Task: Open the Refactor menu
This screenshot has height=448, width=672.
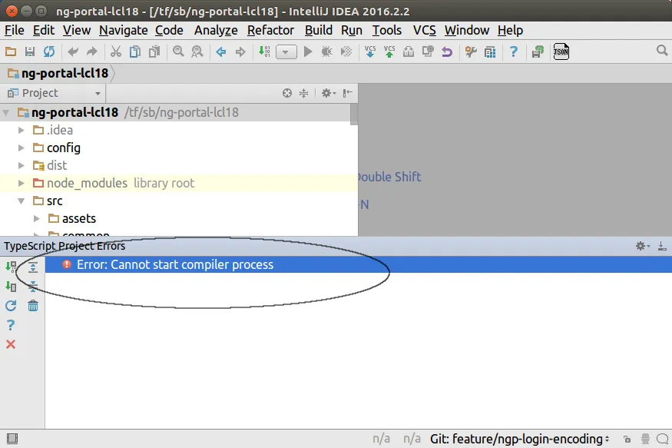Action: 271,31
